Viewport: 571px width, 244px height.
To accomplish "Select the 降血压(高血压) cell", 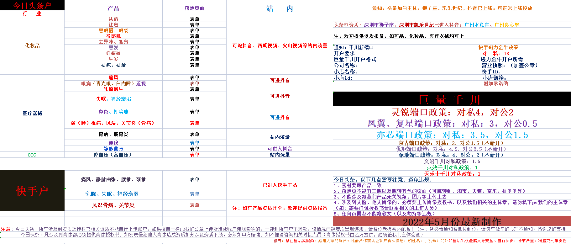I will (x=113, y=155).
